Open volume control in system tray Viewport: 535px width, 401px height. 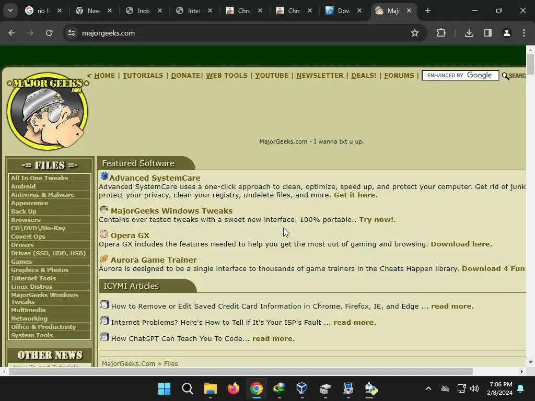(474, 388)
